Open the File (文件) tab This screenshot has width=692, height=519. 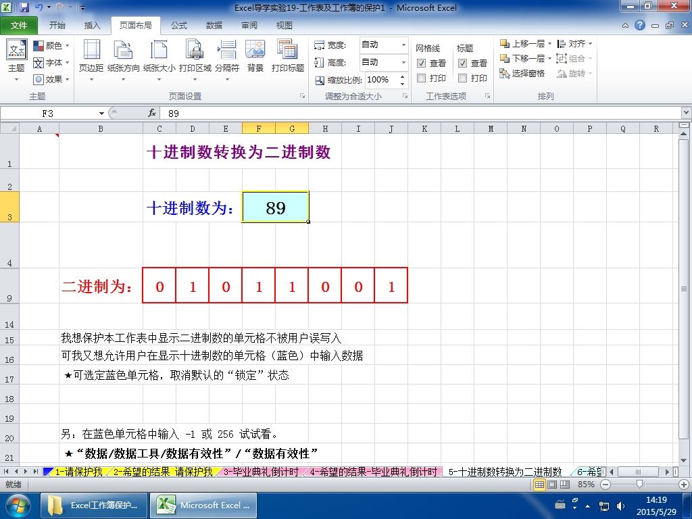[x=19, y=26]
